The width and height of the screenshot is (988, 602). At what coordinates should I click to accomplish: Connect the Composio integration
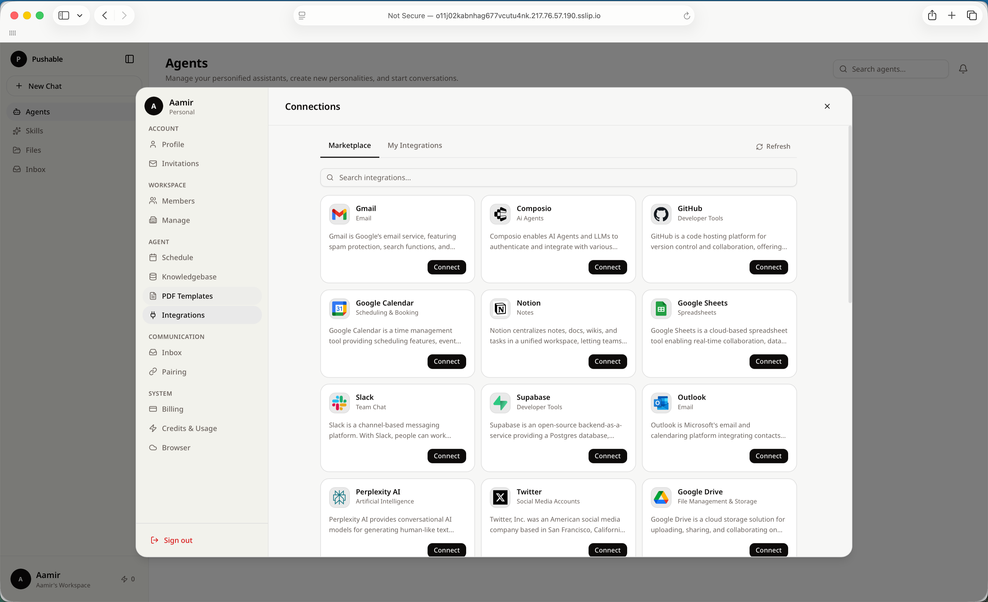point(608,267)
